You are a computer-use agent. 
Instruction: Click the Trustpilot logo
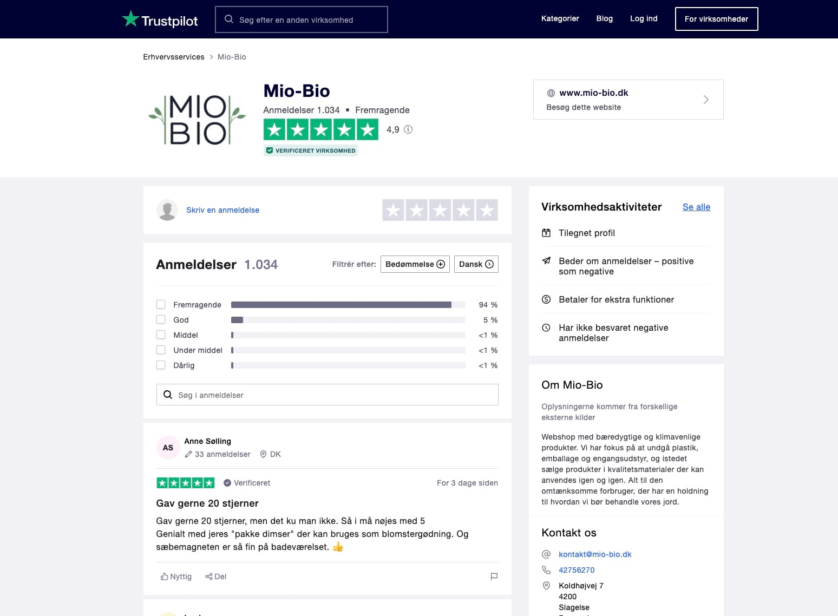(160, 19)
